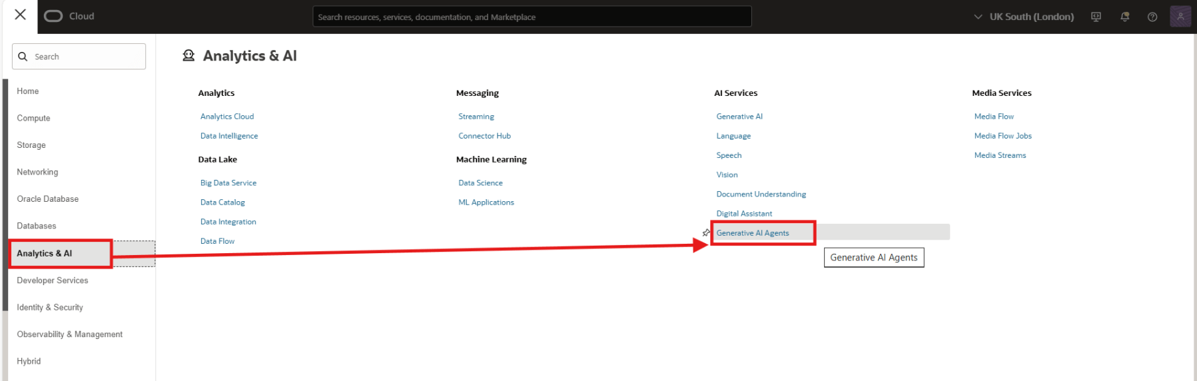Open Cloud Shell developer tools icon
This screenshot has height=381, width=1197.
[1096, 17]
